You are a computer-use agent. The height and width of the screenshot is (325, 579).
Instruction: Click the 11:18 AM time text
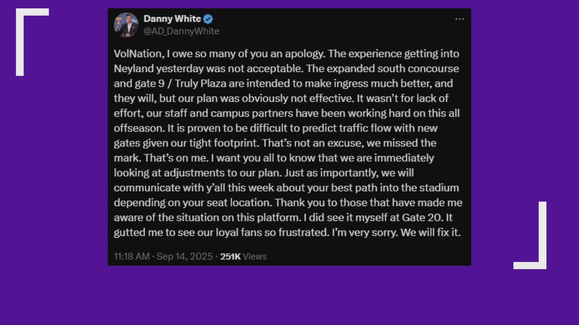click(x=131, y=256)
